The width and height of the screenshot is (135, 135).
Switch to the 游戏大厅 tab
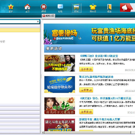coord(48,16)
